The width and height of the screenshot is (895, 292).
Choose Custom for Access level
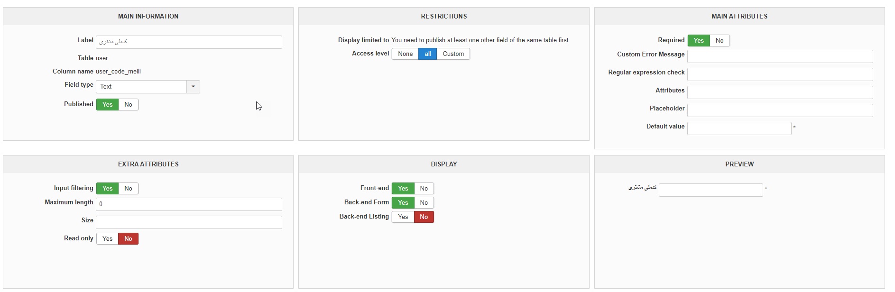click(453, 54)
